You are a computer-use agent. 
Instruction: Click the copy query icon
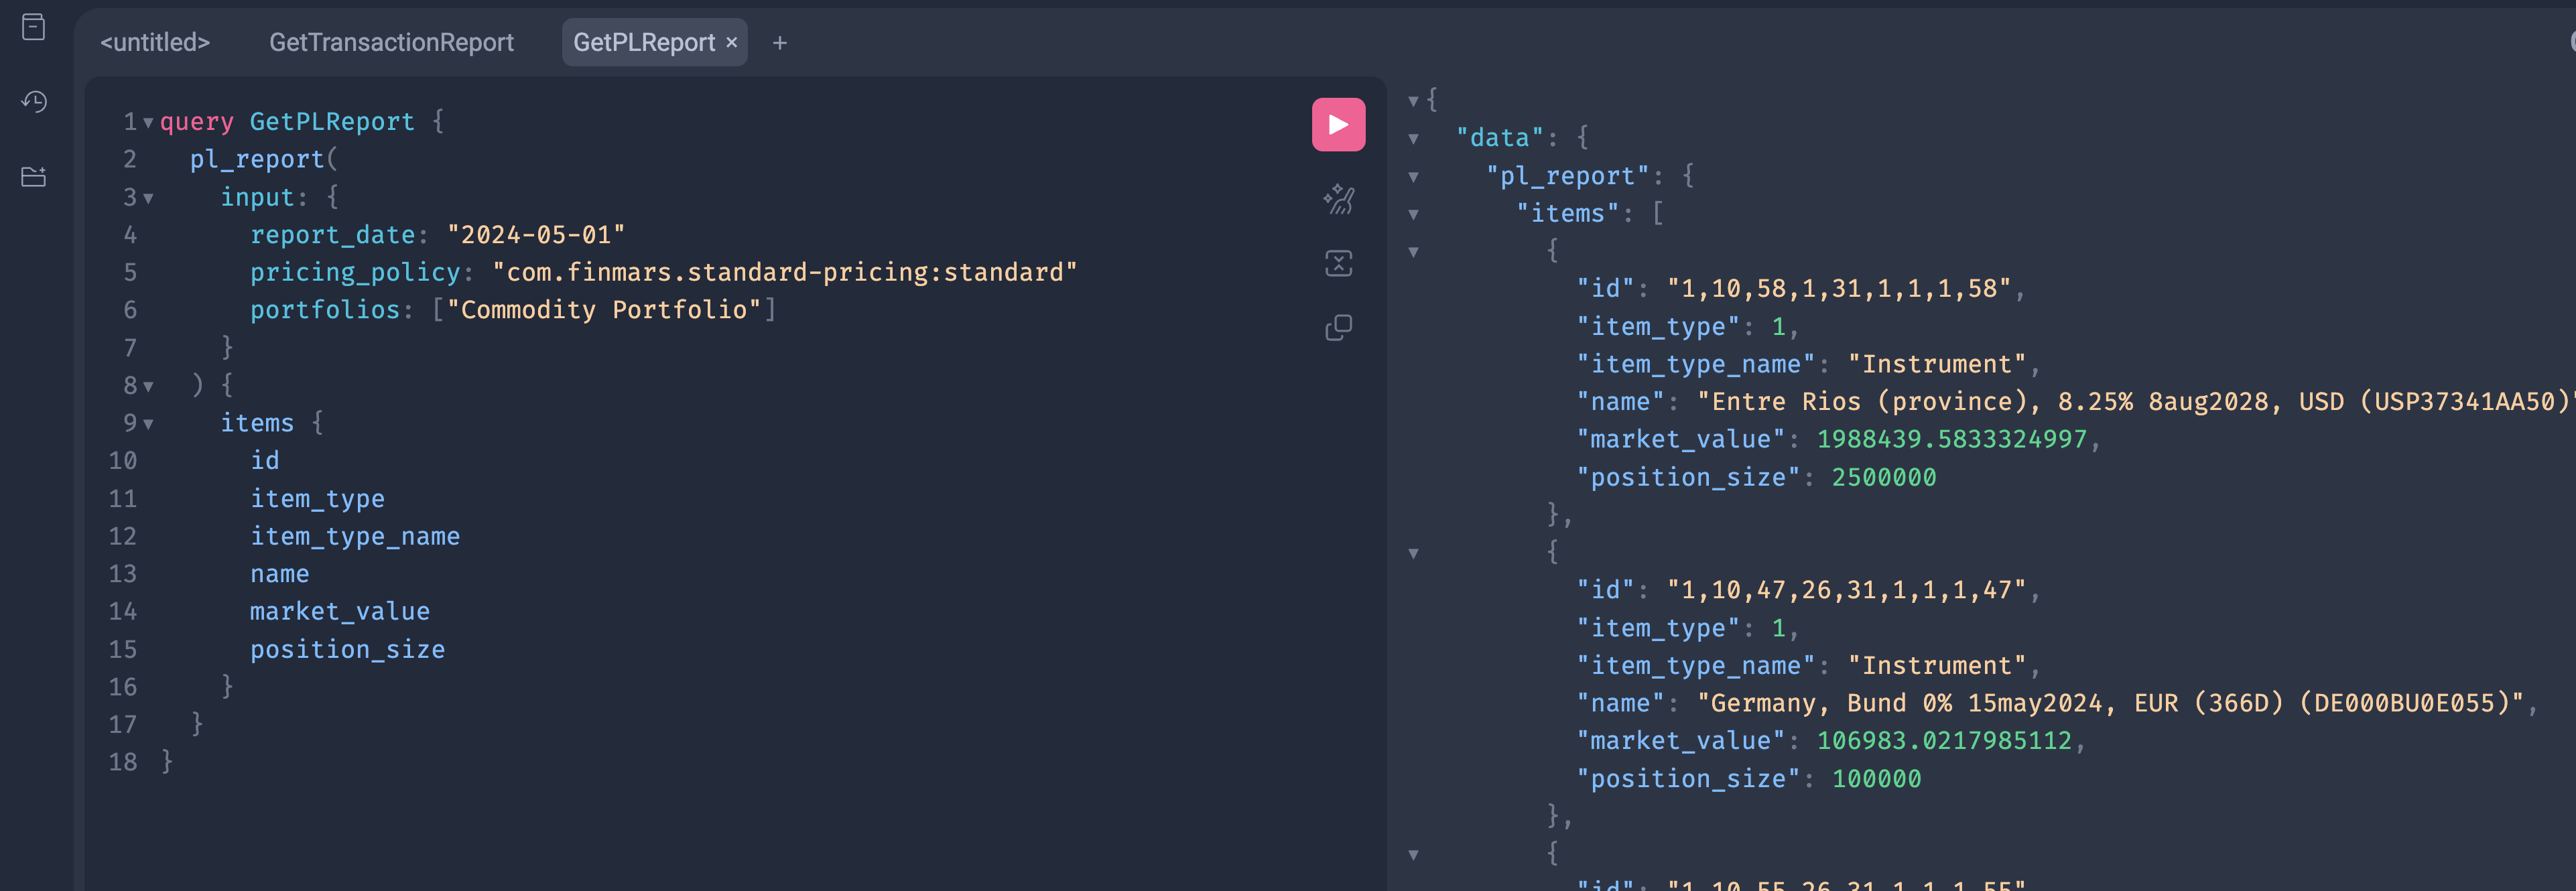1338,328
